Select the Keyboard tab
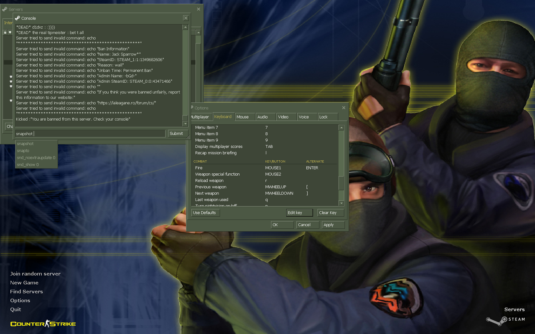The image size is (535, 334). 223,116
